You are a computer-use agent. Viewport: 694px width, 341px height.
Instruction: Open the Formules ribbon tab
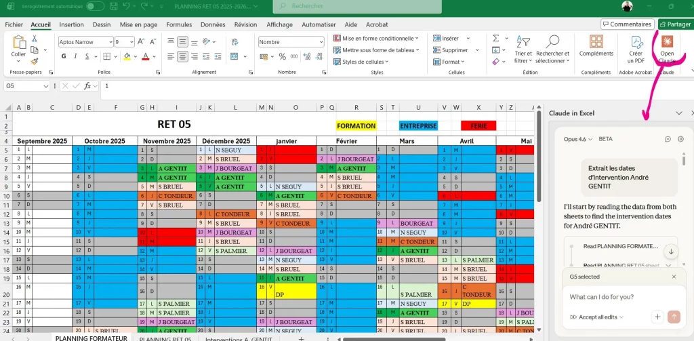point(179,24)
